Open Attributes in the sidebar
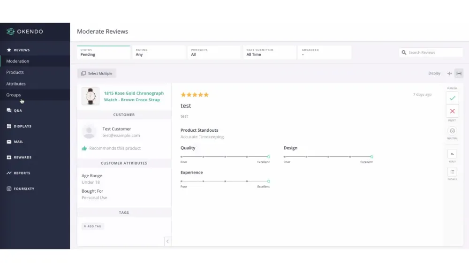469x272 pixels. [35, 83]
